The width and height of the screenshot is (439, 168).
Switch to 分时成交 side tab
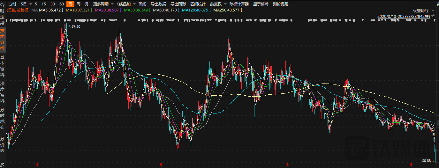(x=3, y=118)
